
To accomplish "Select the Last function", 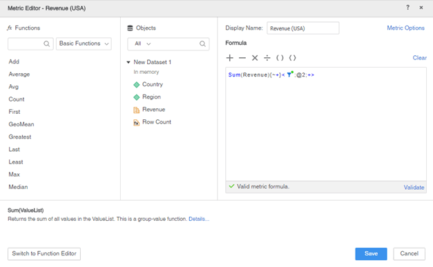I will (x=14, y=150).
